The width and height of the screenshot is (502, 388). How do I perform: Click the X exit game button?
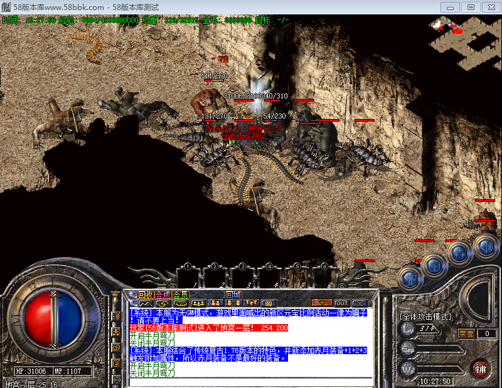(359, 303)
